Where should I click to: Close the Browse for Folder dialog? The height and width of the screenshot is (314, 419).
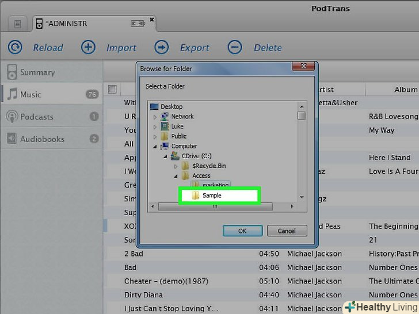[303, 66]
